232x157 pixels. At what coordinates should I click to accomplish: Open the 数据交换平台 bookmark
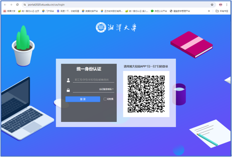point(90,11)
